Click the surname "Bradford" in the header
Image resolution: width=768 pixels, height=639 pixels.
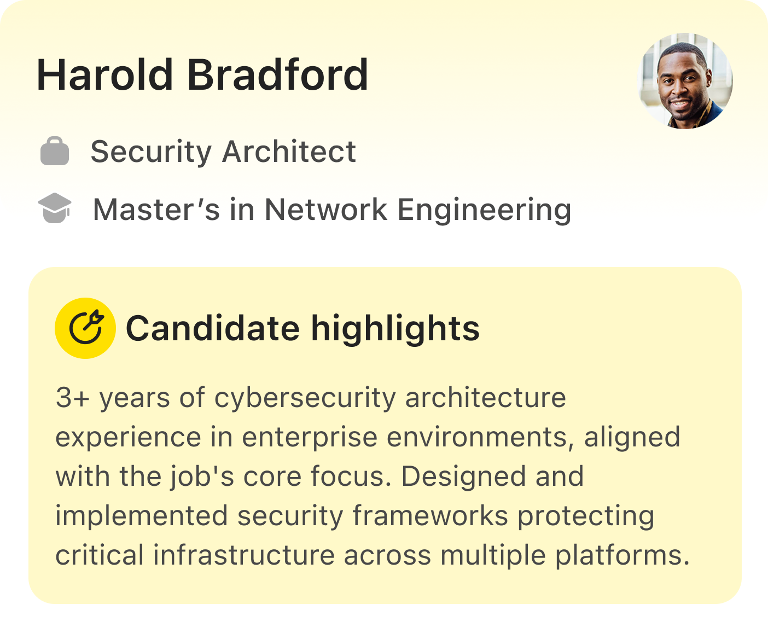pyautogui.click(x=277, y=75)
